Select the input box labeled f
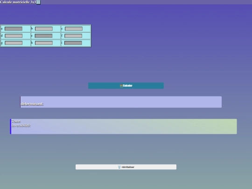 point(73,35)
